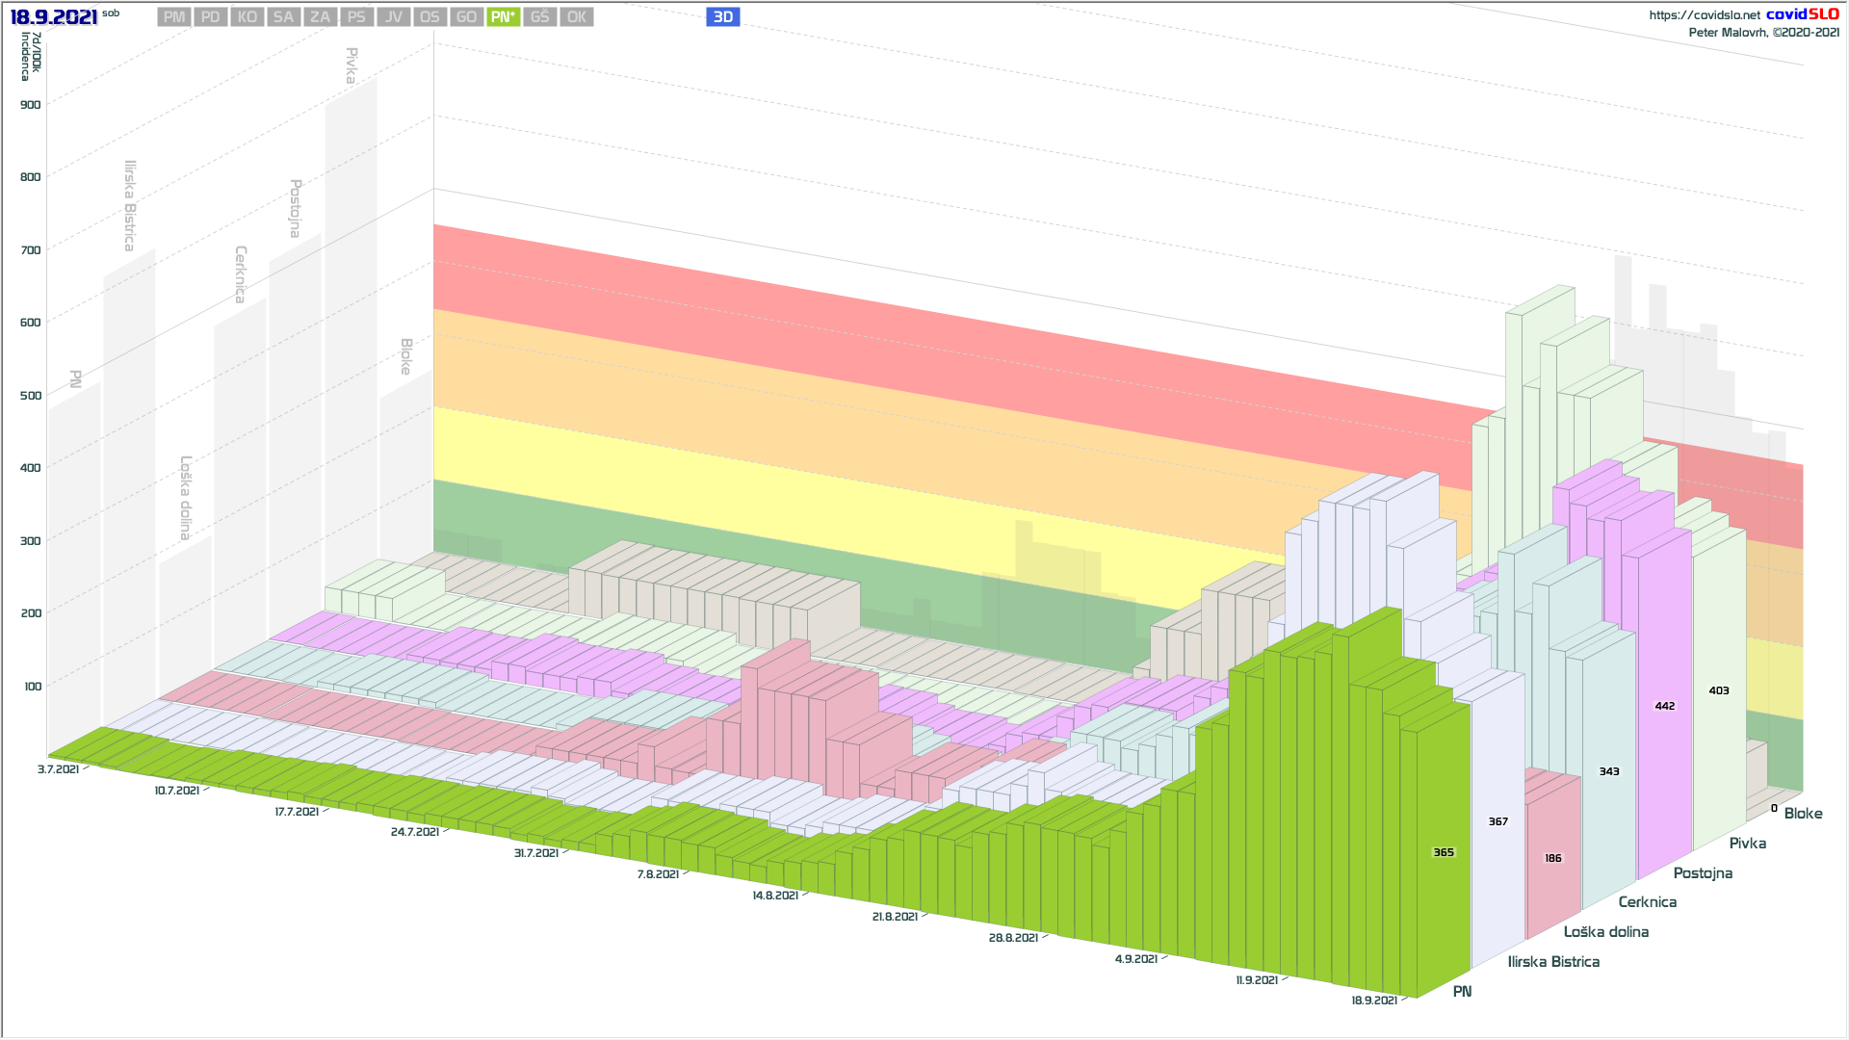Click the PS region button
The width and height of the screenshot is (1849, 1040).
tap(356, 17)
